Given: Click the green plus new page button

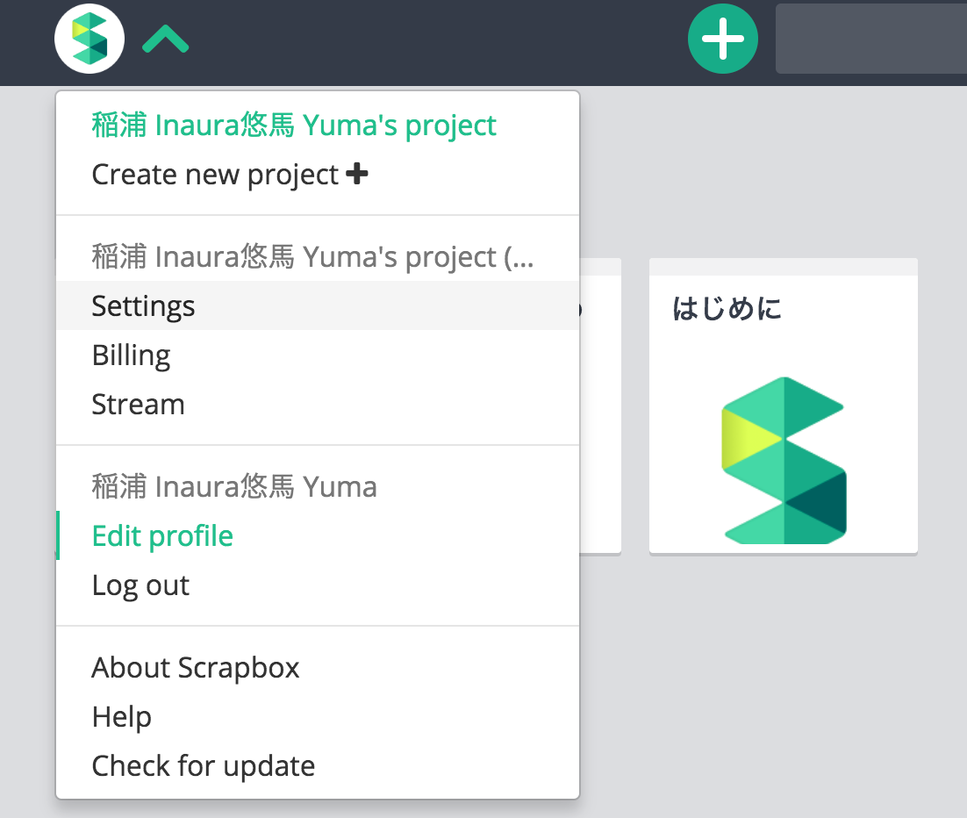Looking at the screenshot, I should tap(723, 39).
